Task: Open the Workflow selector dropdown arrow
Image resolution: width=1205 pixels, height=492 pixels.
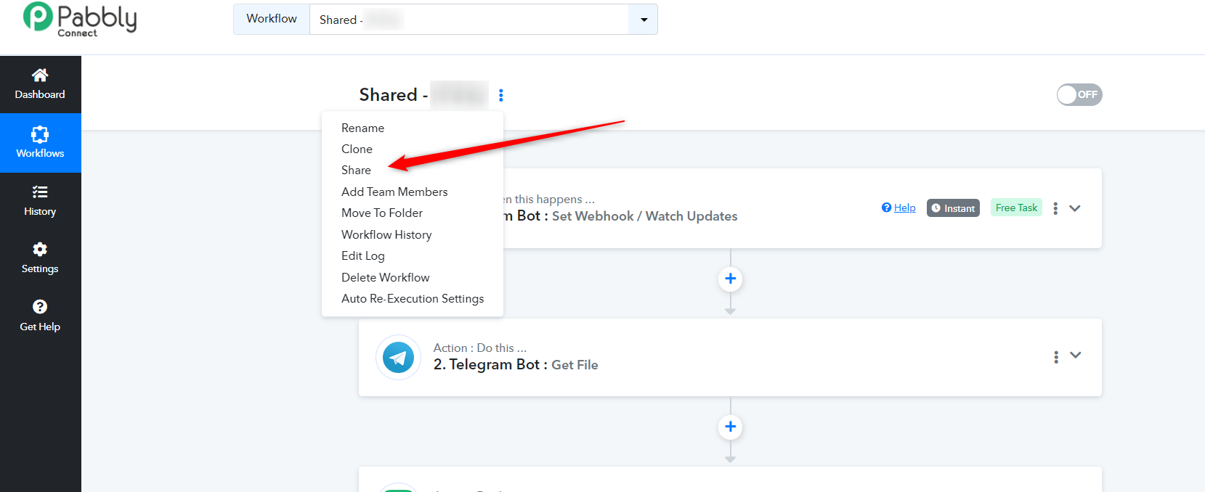Action: click(x=644, y=20)
